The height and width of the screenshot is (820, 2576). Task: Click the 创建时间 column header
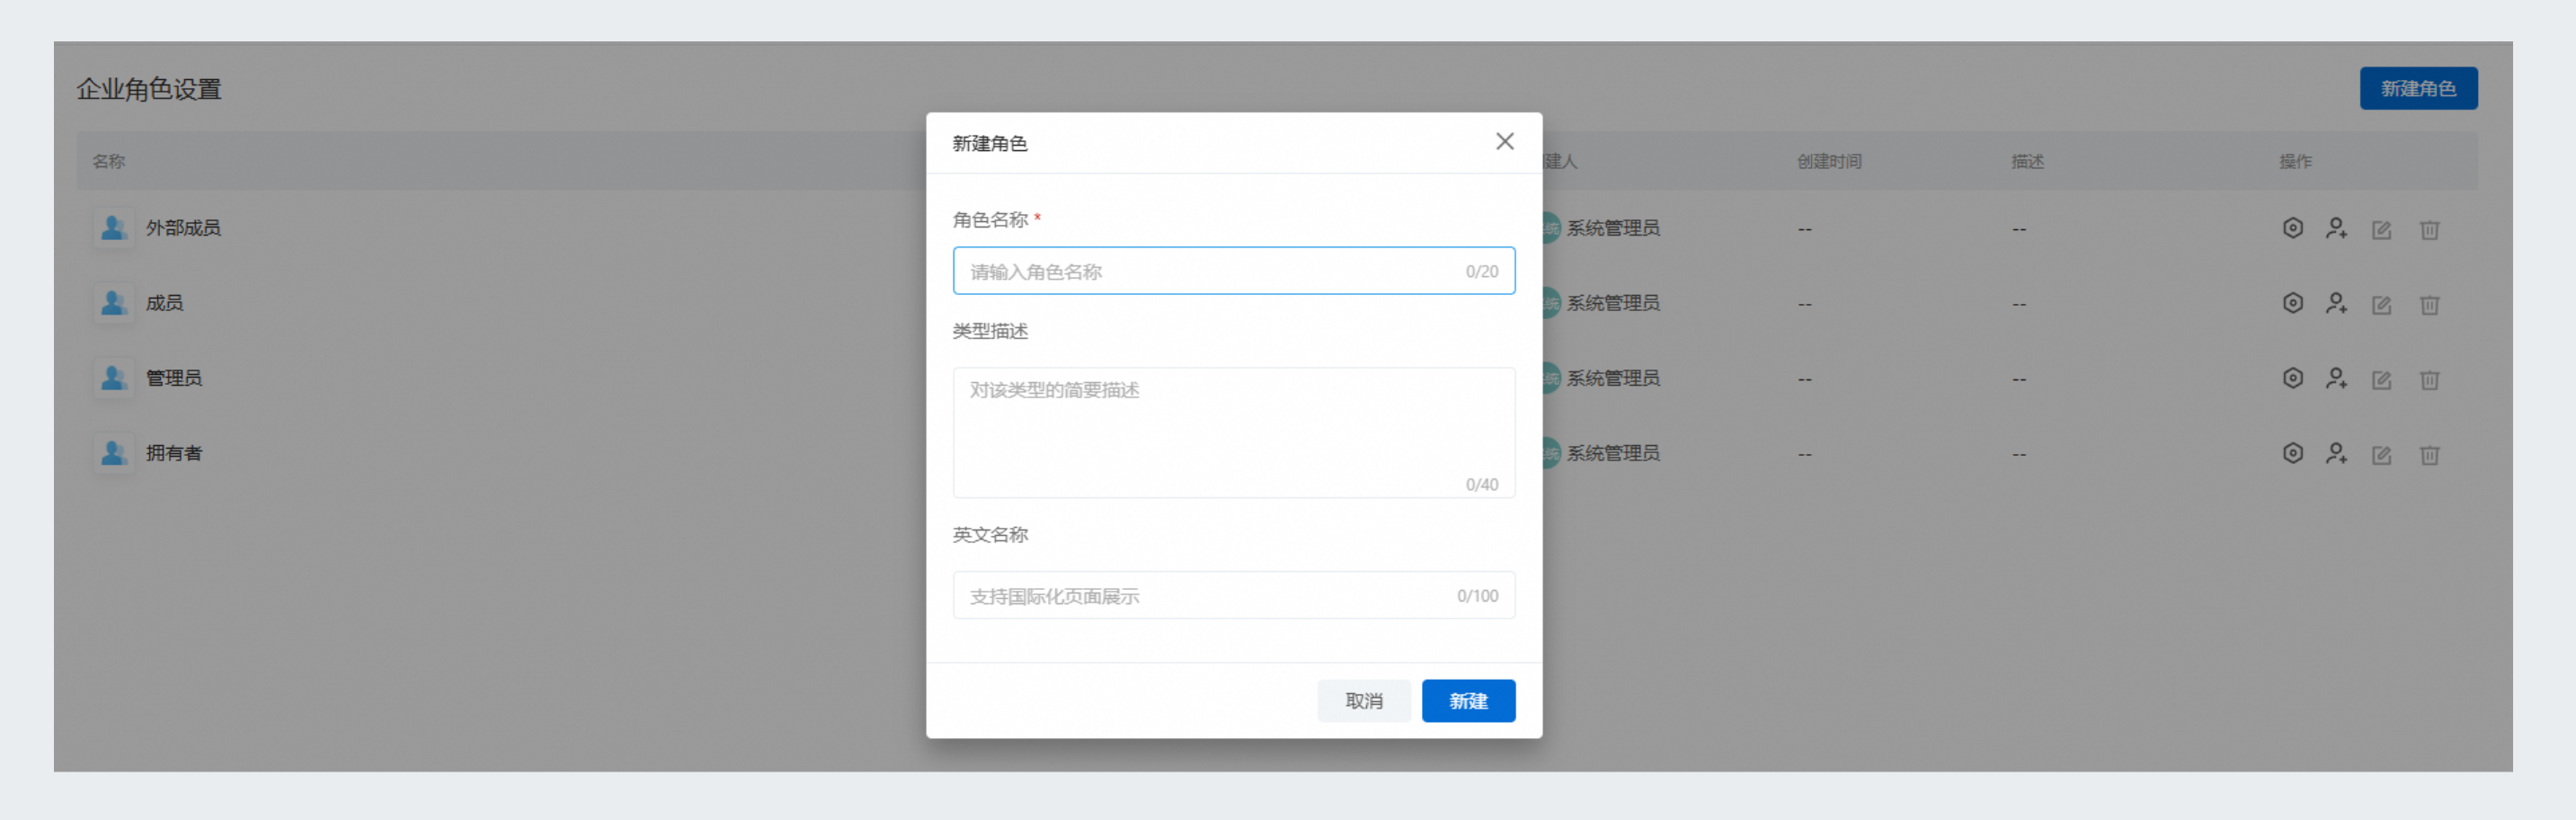tap(1829, 161)
